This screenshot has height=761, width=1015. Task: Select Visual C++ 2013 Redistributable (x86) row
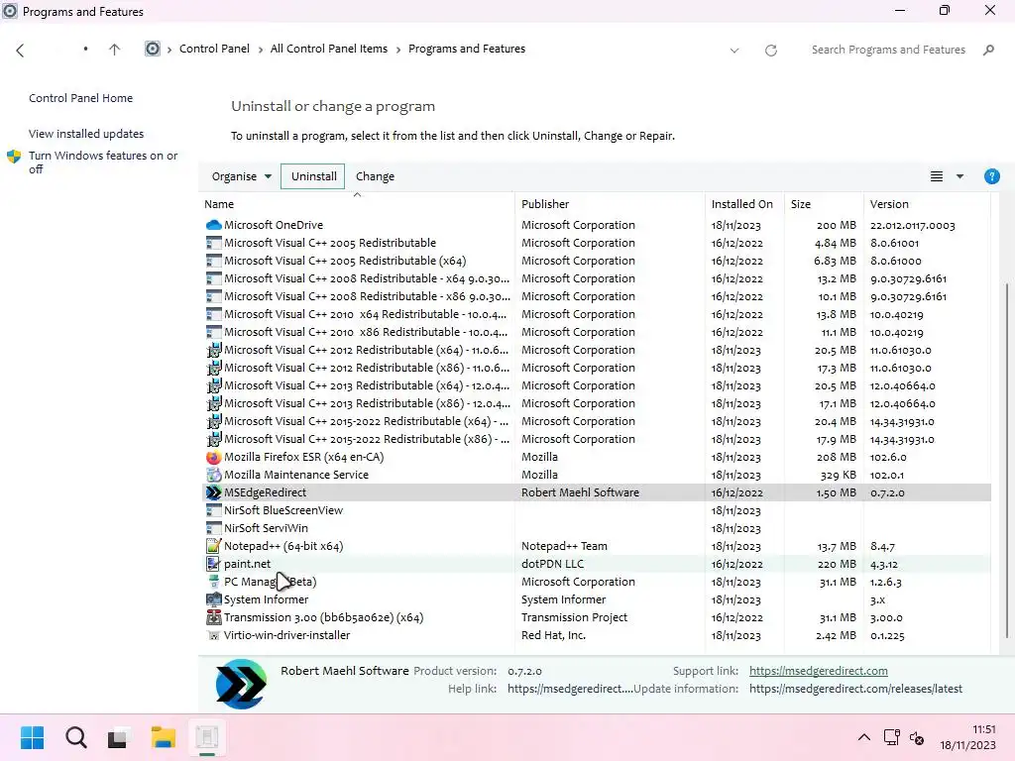point(597,404)
